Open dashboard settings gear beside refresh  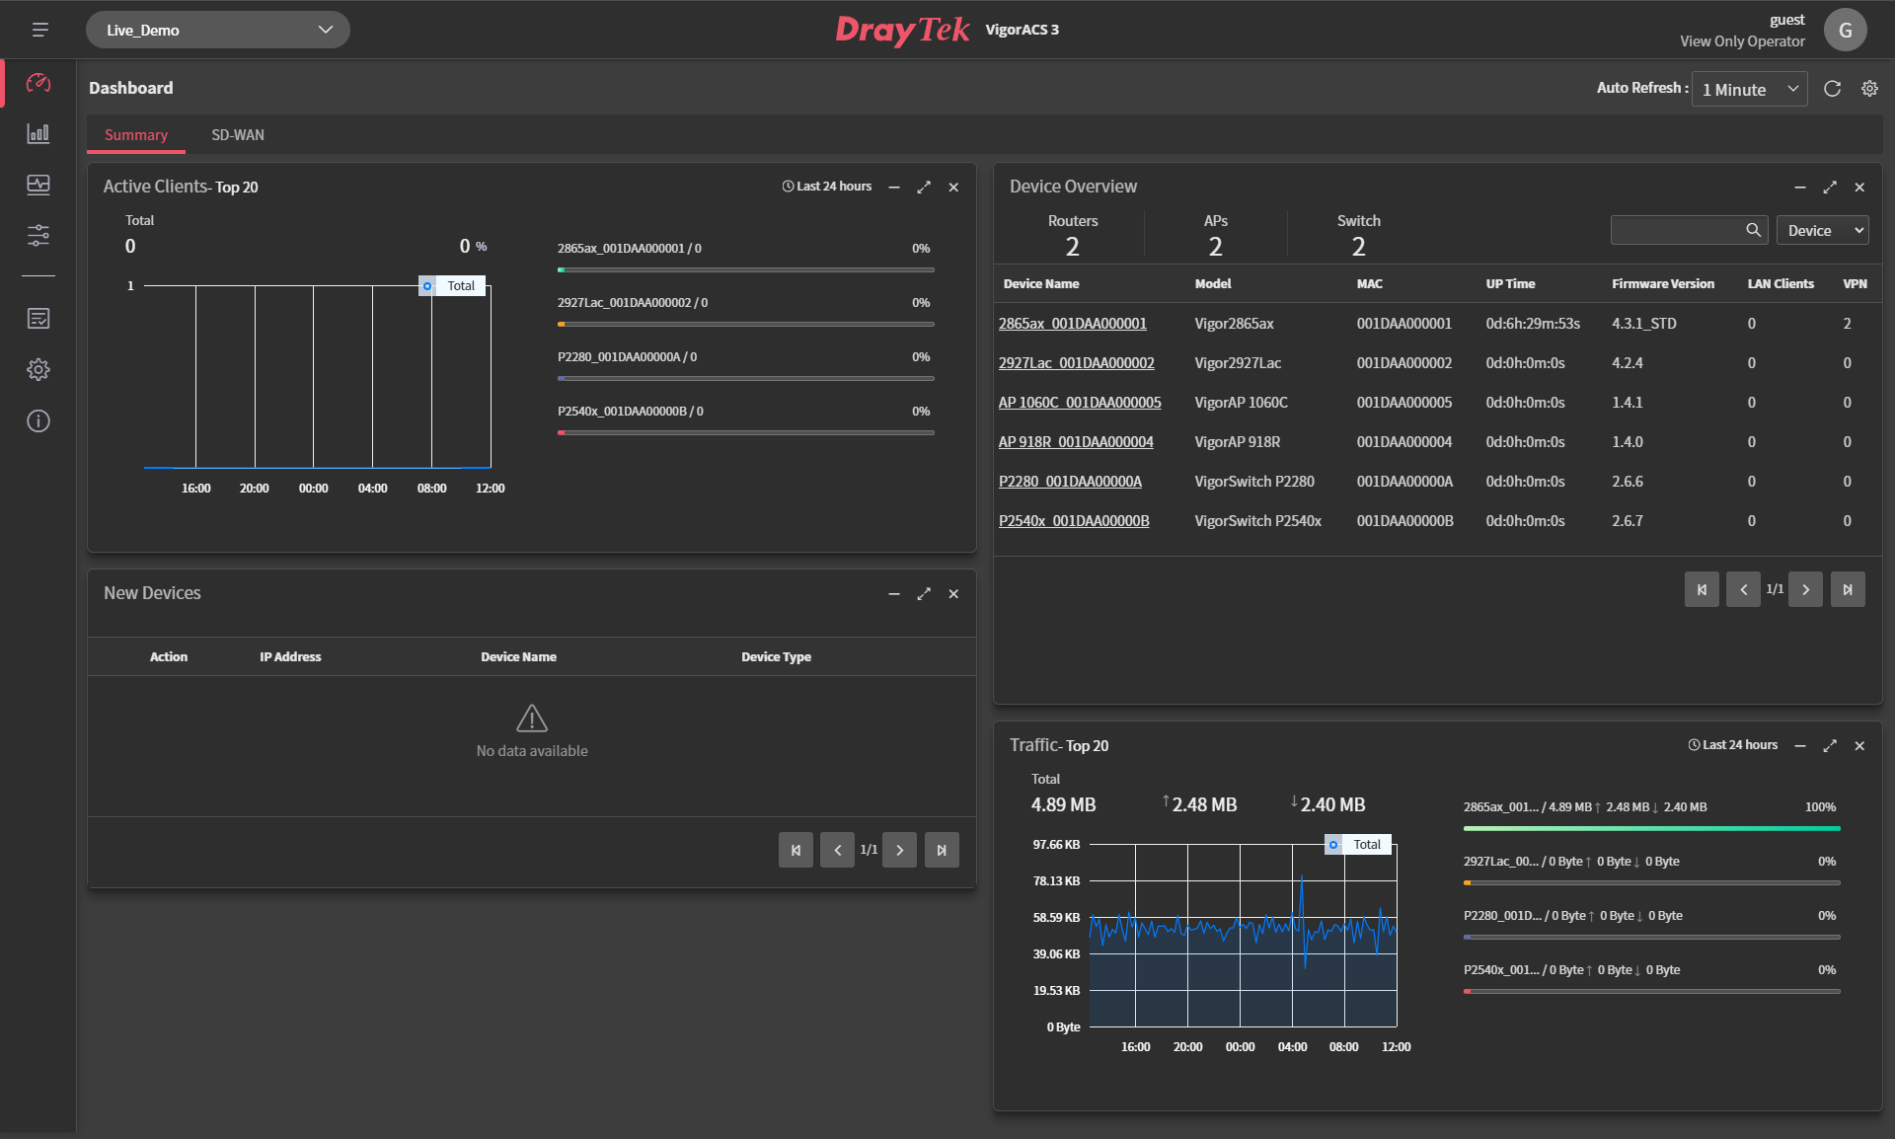tap(1869, 89)
